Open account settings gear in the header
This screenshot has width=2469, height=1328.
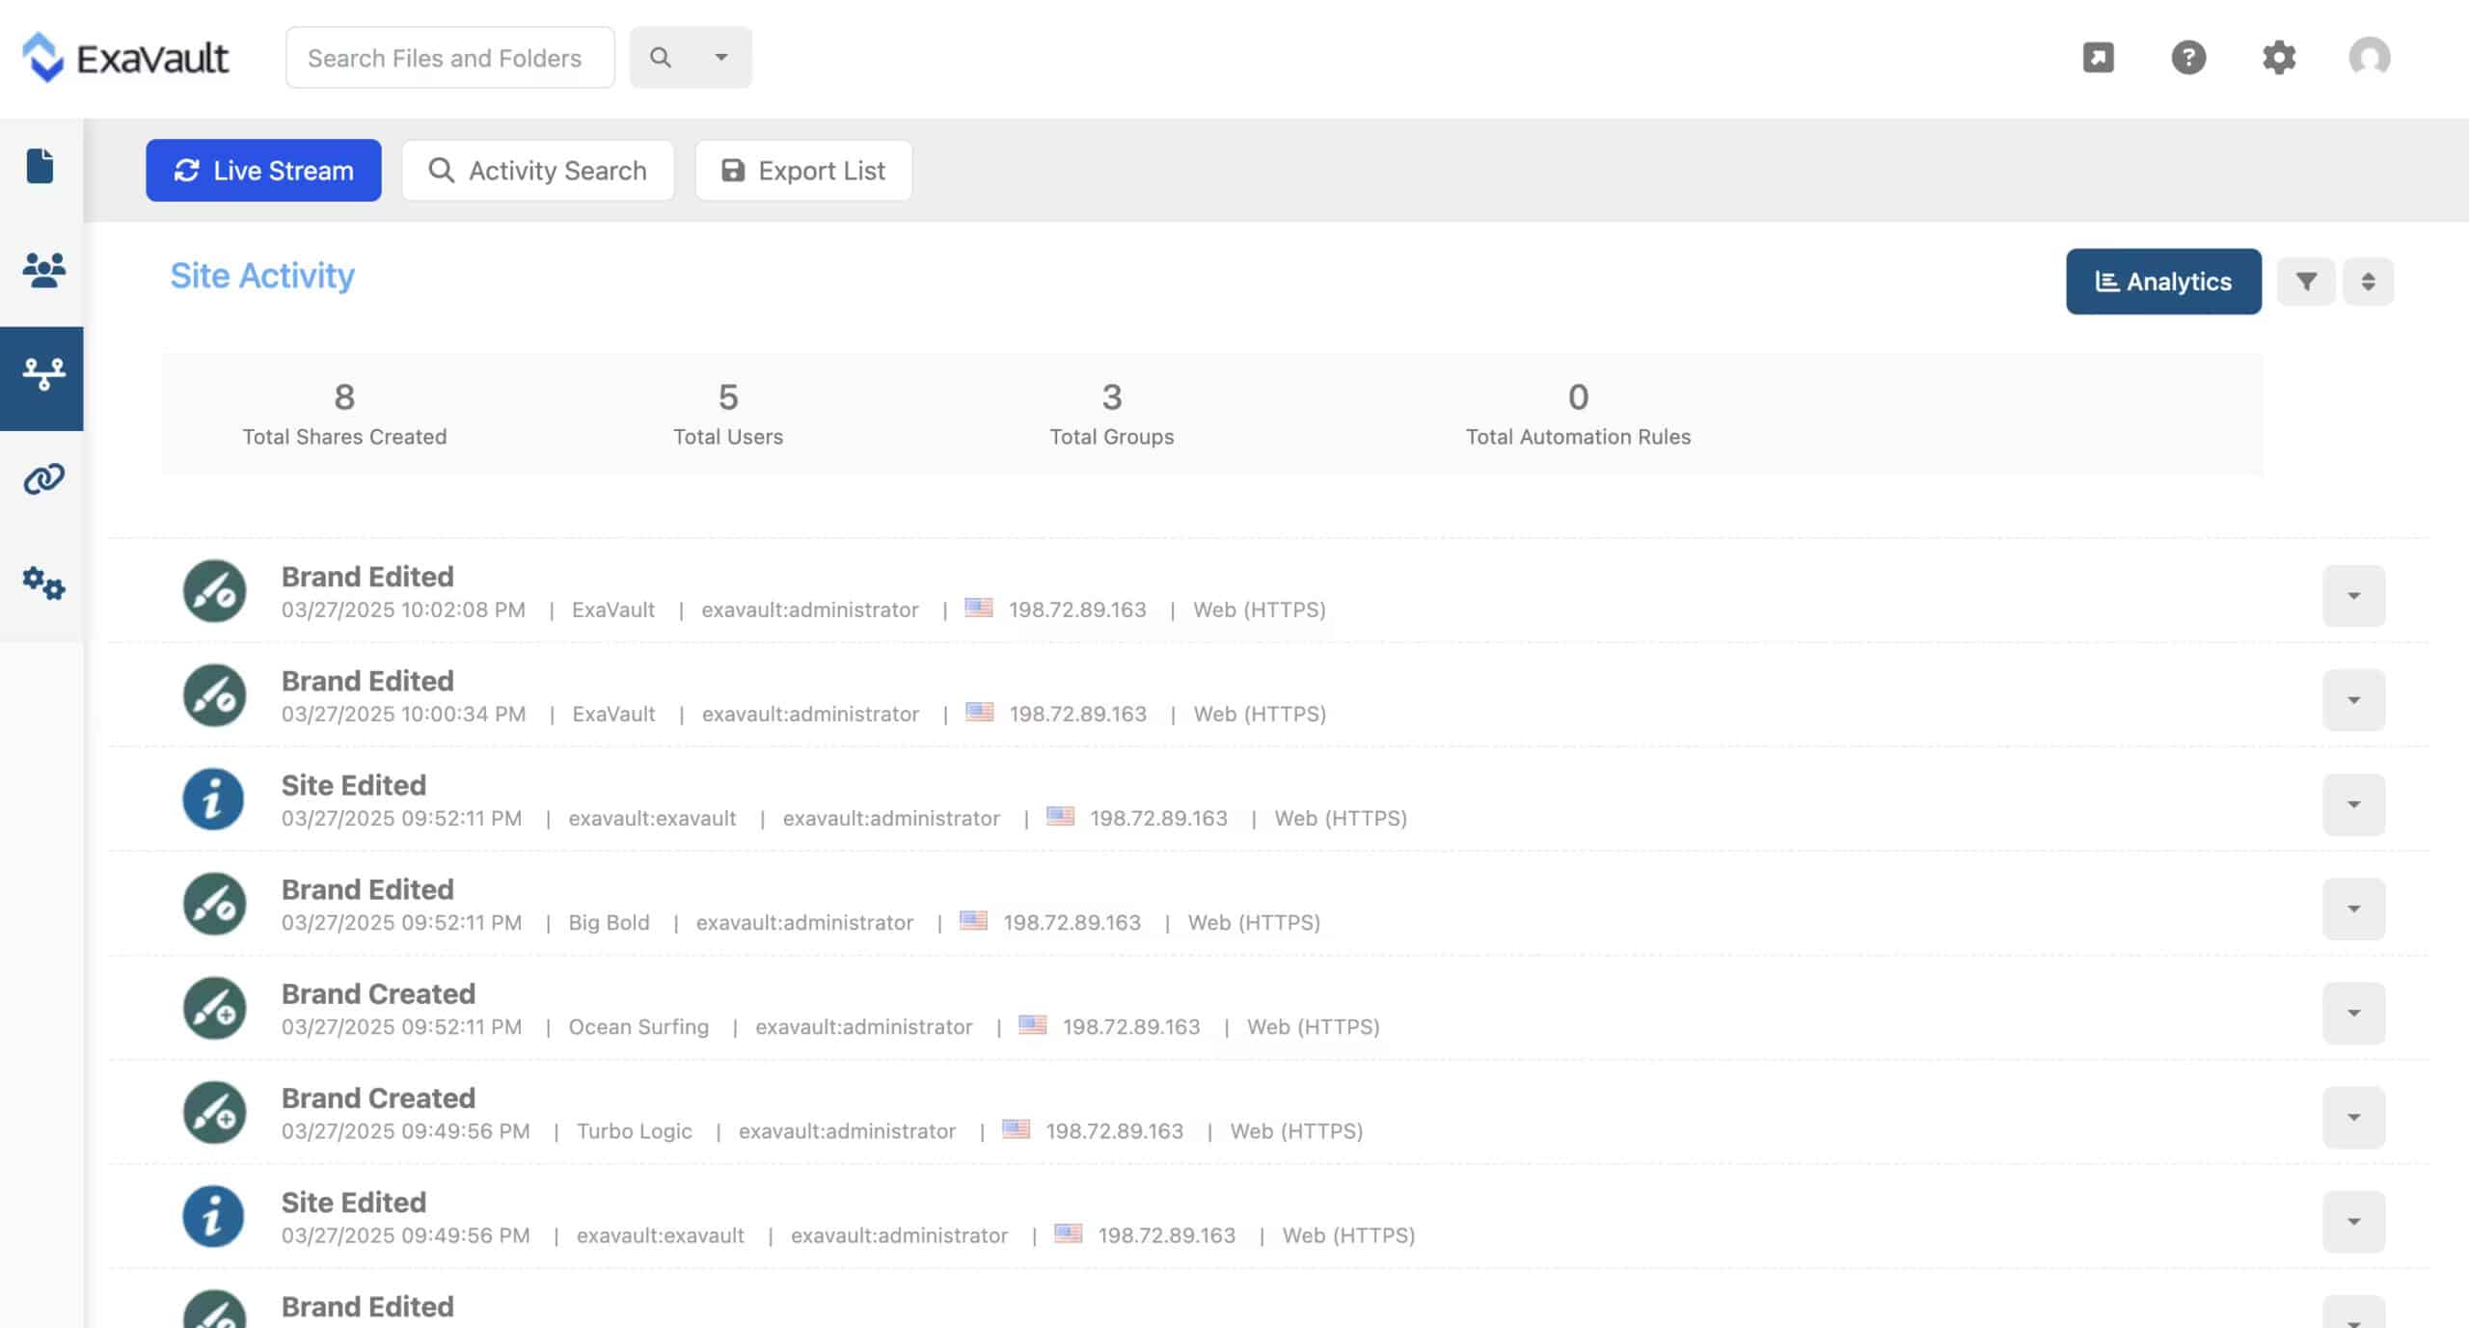pyautogui.click(x=2280, y=58)
